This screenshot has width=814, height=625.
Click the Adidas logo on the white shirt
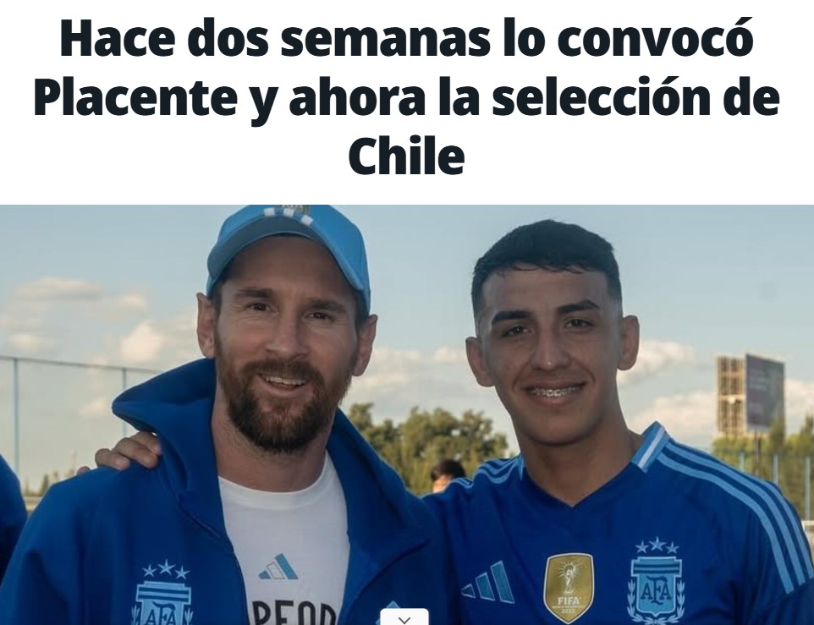pos(278,567)
